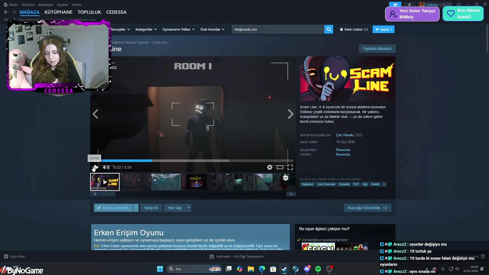The height and width of the screenshot is (275, 489).
Task: Mute the trailer volume speaker icon
Action: click(106, 167)
